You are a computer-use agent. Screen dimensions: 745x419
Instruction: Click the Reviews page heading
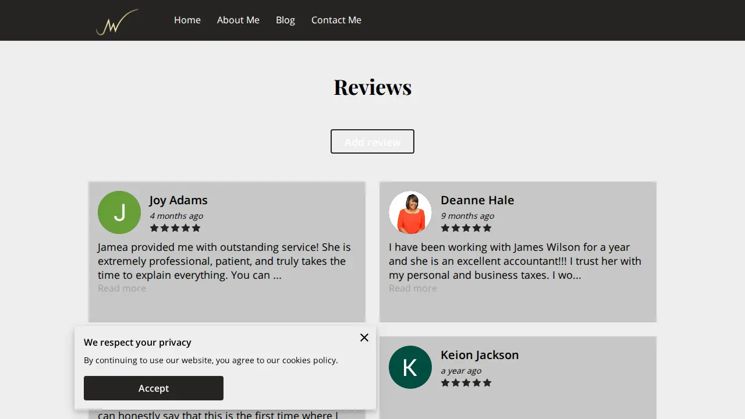coord(372,87)
